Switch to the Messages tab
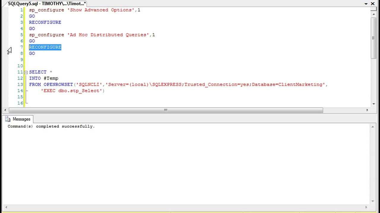This screenshot has width=380, height=213. pos(21,119)
